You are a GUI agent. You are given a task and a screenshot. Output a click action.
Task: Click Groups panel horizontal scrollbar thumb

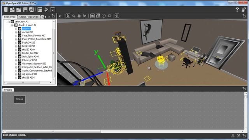(53, 131)
